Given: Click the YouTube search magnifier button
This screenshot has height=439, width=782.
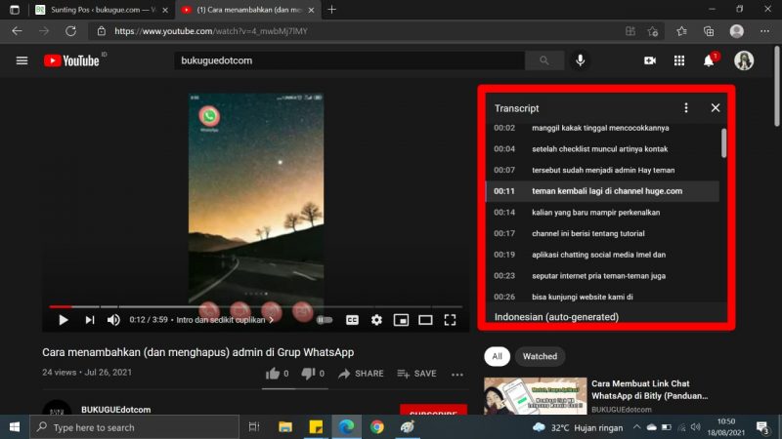Looking at the screenshot, I should [x=544, y=60].
